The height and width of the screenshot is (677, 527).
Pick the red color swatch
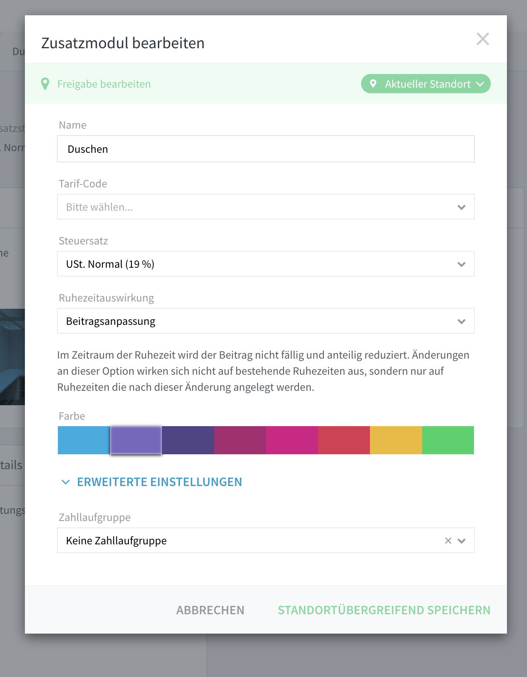point(344,440)
